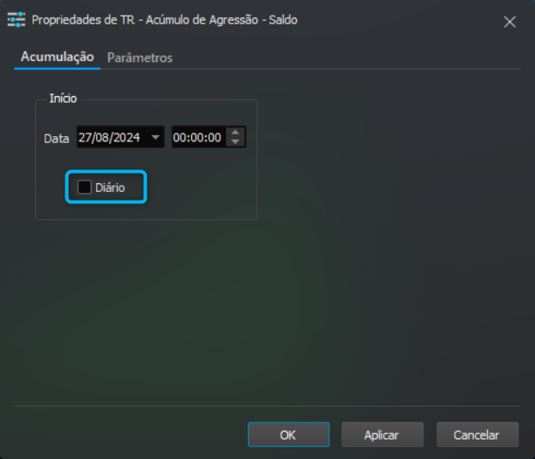Select the day value 27 in date
This screenshot has width=535, height=459.
tap(84, 137)
